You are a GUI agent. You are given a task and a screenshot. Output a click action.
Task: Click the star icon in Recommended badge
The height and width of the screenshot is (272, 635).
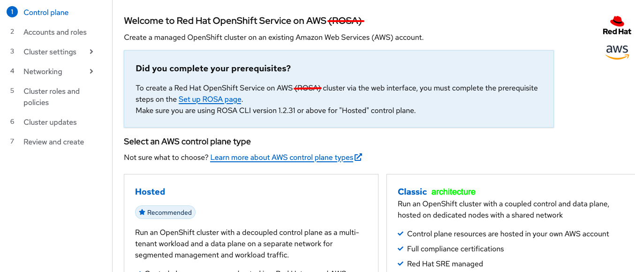click(142, 212)
